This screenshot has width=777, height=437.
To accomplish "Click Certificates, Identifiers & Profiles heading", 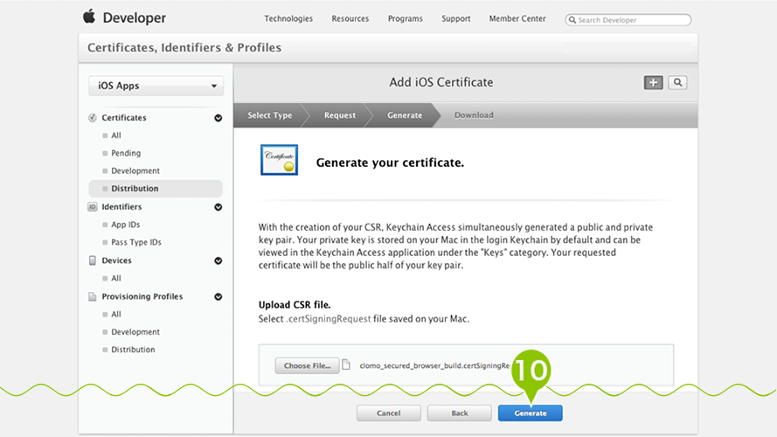I will coord(184,47).
